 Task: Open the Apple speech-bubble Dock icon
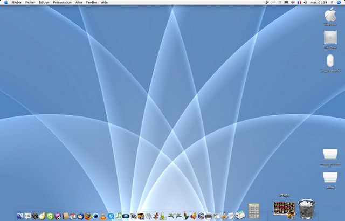click(x=27, y=216)
